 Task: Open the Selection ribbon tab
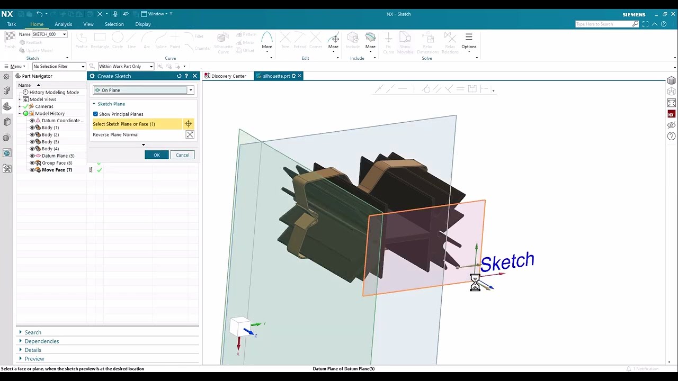pyautogui.click(x=114, y=24)
